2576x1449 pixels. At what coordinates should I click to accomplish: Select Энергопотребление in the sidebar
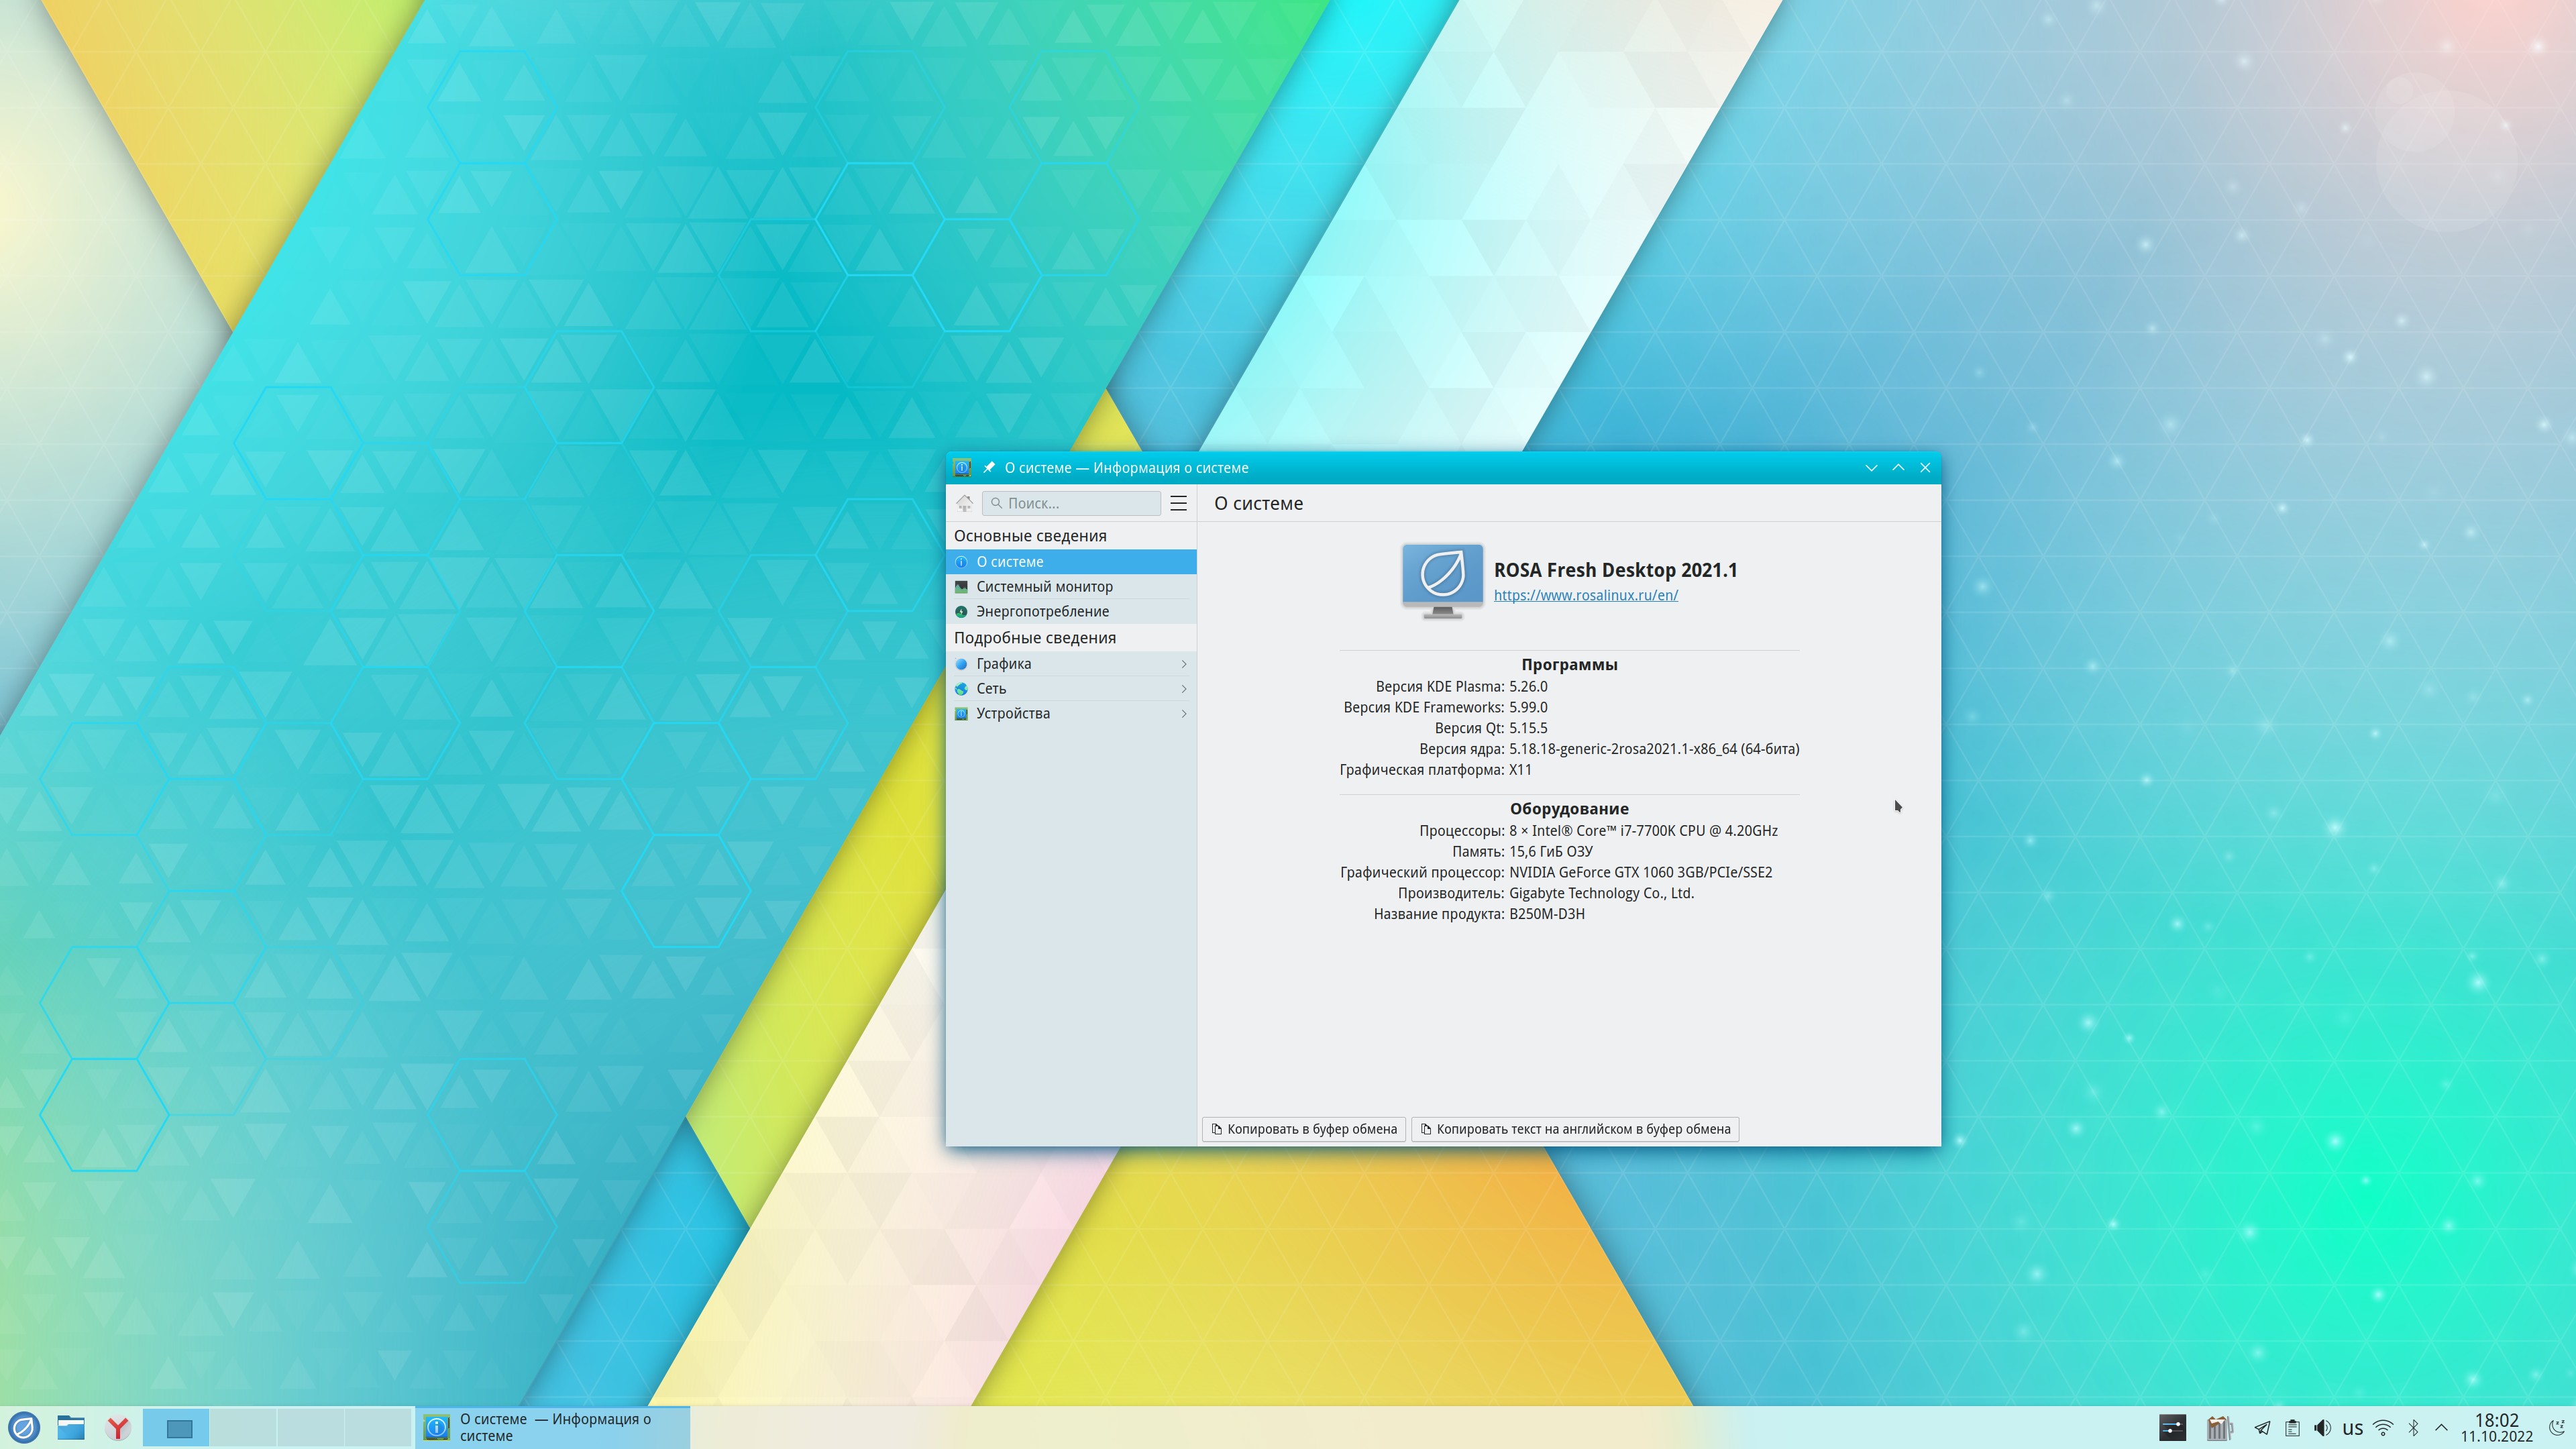click(1042, 611)
